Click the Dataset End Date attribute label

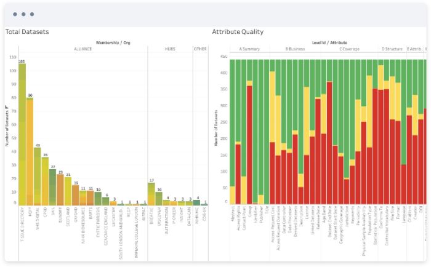click(x=329, y=221)
